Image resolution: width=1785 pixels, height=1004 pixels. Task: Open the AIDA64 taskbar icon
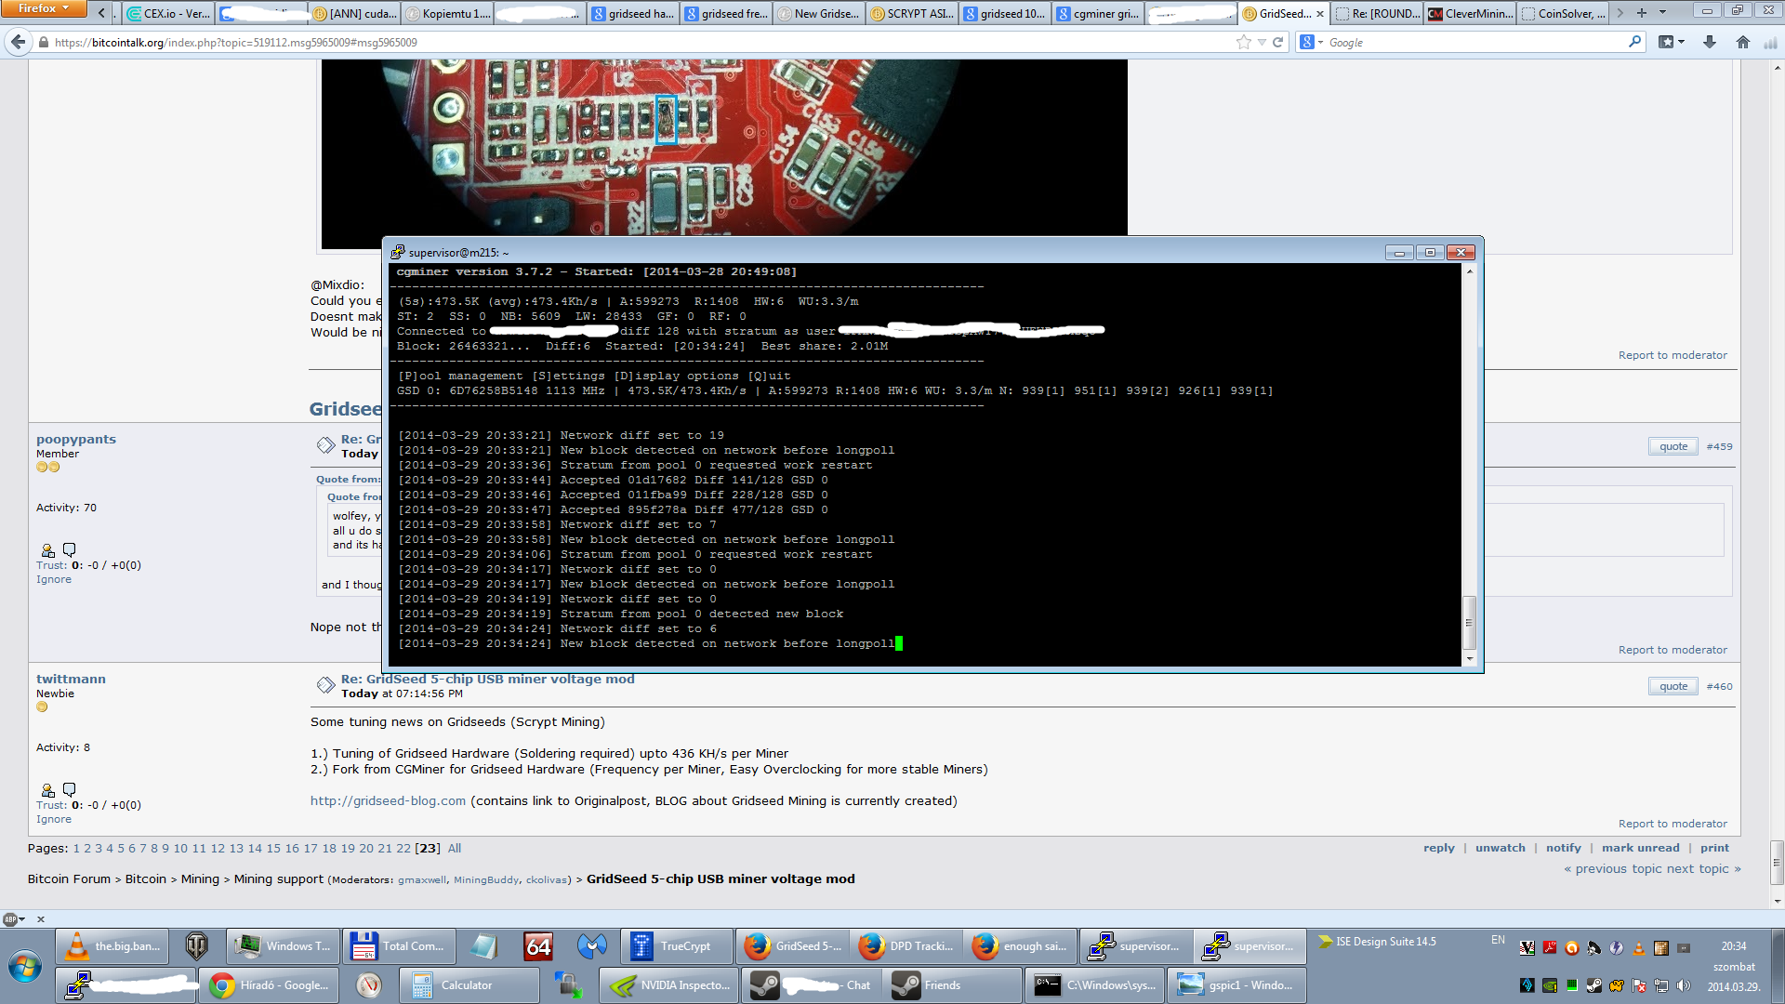tap(538, 946)
